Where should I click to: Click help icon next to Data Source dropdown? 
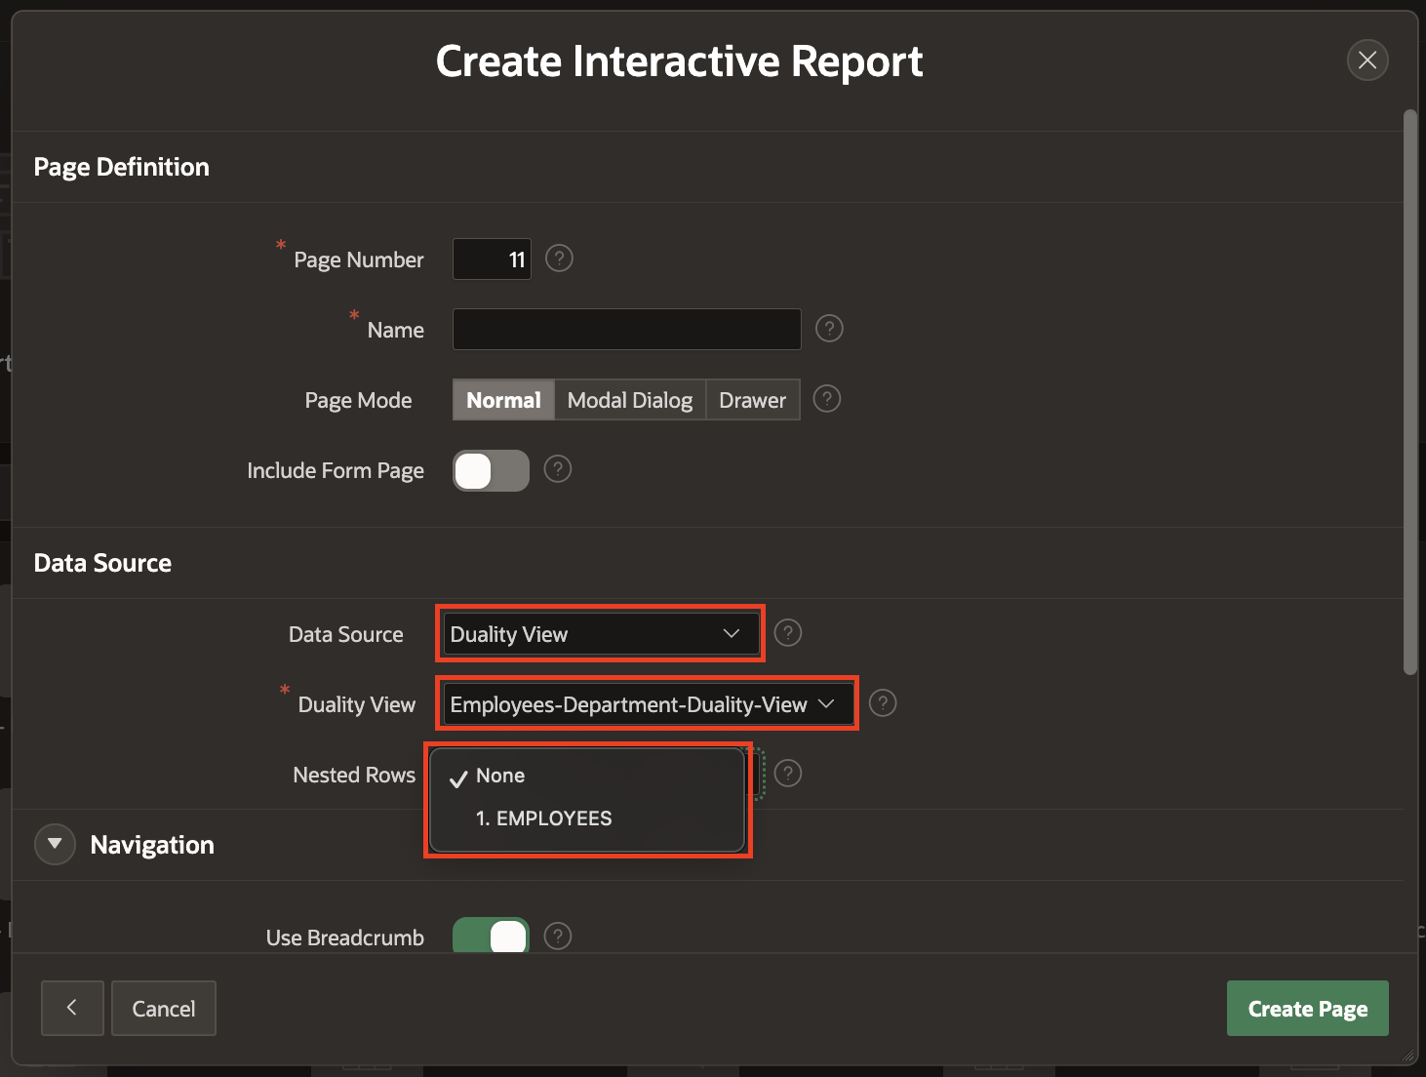(x=787, y=633)
